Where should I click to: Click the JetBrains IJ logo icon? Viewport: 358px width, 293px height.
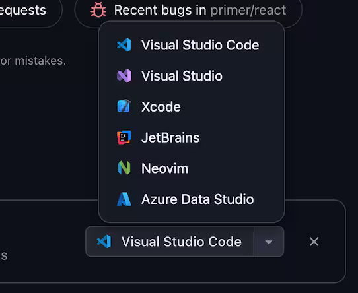point(124,137)
